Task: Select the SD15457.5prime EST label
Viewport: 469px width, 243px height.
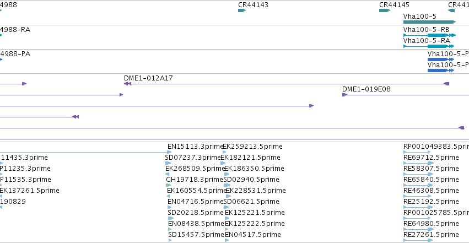Action: [196, 235]
